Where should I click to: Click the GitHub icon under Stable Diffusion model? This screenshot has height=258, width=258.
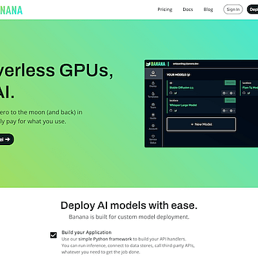pyautogui.click(x=171, y=93)
